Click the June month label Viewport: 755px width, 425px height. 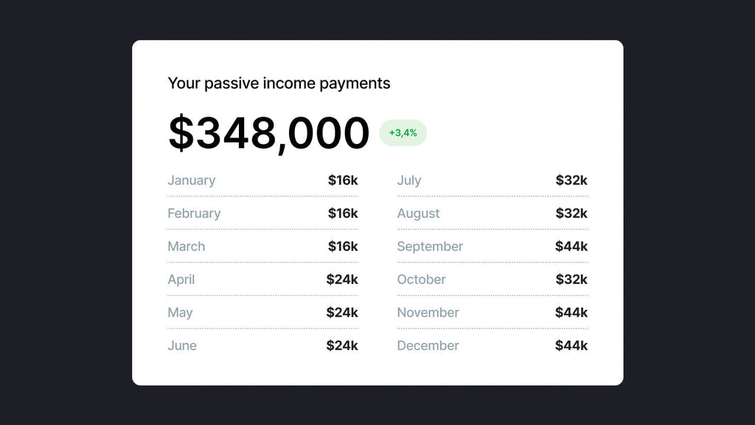pyautogui.click(x=182, y=345)
